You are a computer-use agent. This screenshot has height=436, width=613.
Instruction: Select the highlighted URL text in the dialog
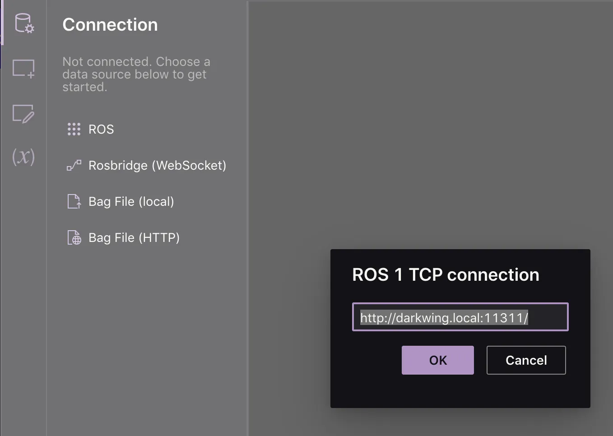pyautogui.click(x=444, y=318)
